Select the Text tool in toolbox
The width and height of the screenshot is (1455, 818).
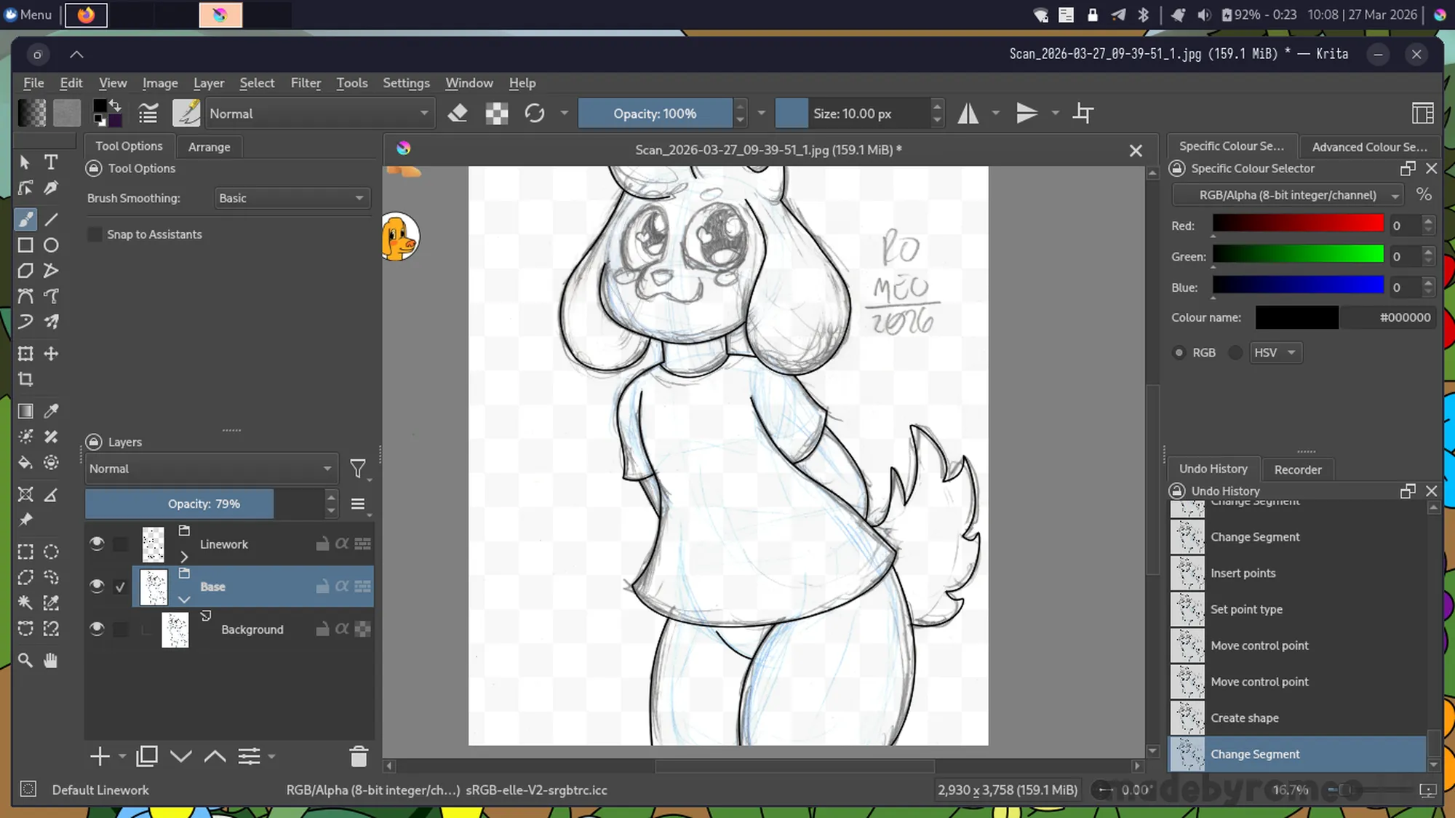[51, 162]
